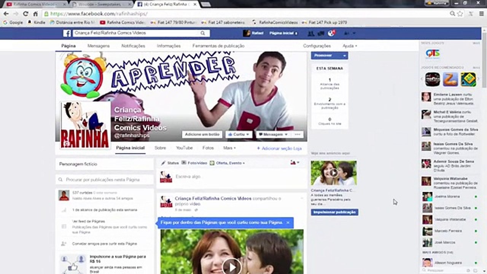Open the orange Z recommended game
The width and height of the screenshot is (487, 274).
coord(451,79)
